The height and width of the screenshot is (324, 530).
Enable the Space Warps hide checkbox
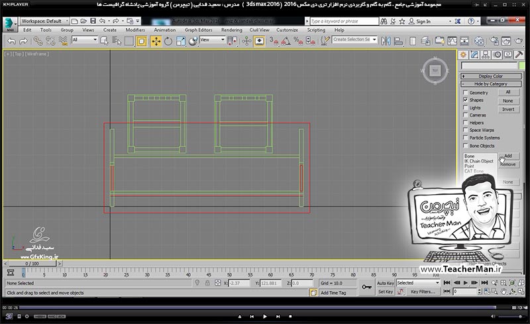click(466, 130)
